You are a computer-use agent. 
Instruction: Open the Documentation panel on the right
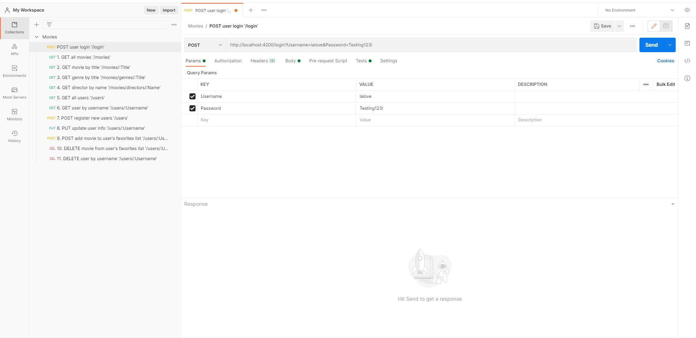click(687, 26)
